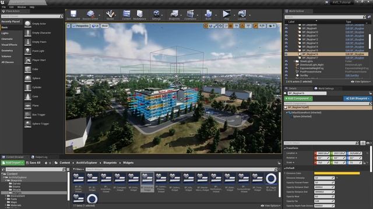Click the World Outliner vertical scrollbar
373x209 pixels.
click(370, 41)
